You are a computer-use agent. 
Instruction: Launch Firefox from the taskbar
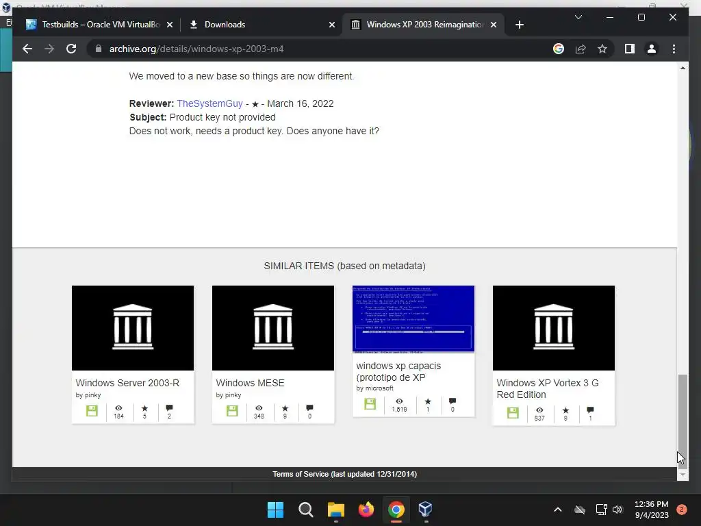pyautogui.click(x=366, y=510)
